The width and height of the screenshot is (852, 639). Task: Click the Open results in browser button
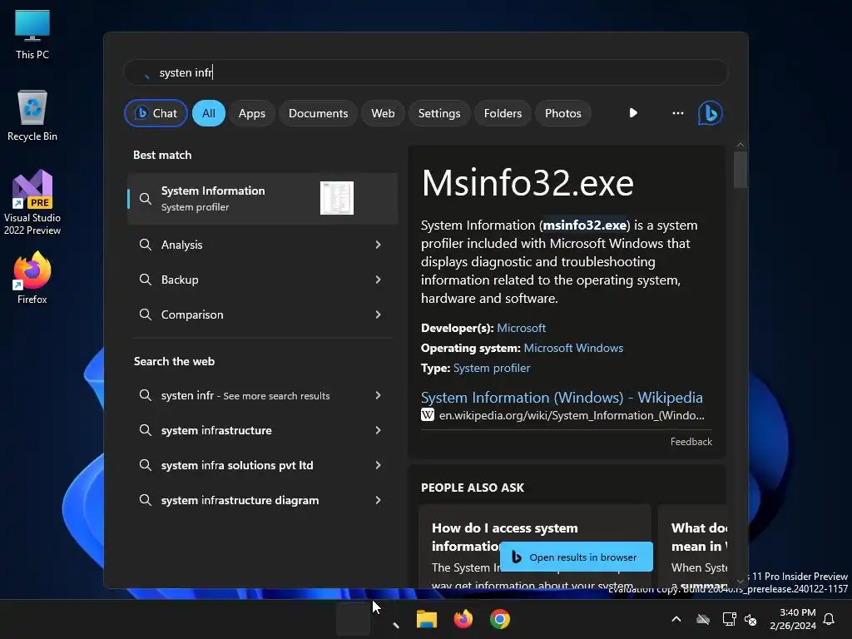(577, 557)
